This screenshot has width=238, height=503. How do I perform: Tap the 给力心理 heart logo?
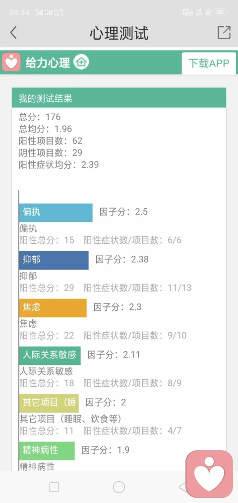[11, 62]
